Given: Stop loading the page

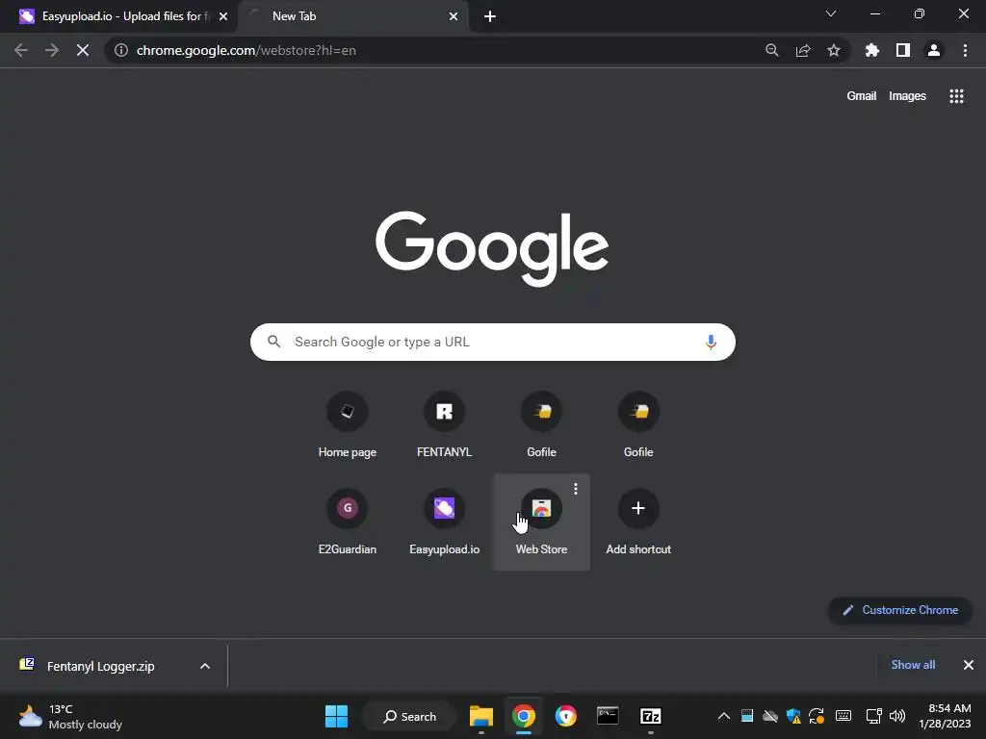Looking at the screenshot, I should point(83,50).
